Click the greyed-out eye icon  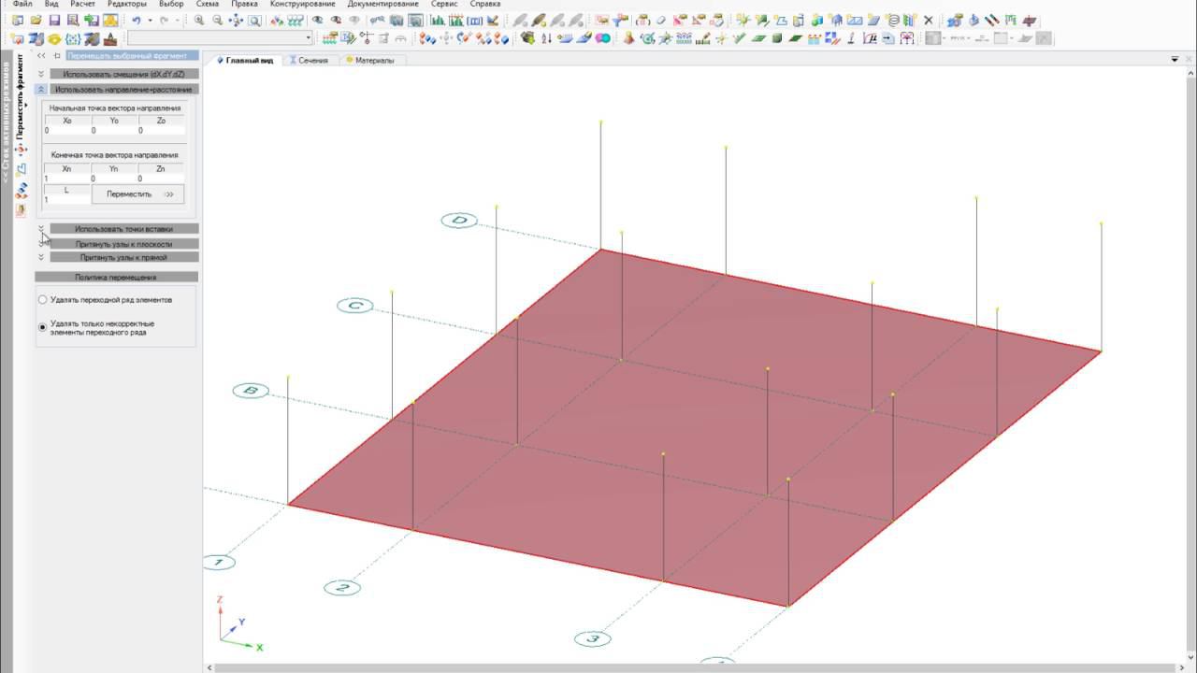pyautogui.click(x=354, y=20)
